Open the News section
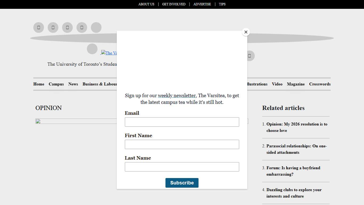 73,84
